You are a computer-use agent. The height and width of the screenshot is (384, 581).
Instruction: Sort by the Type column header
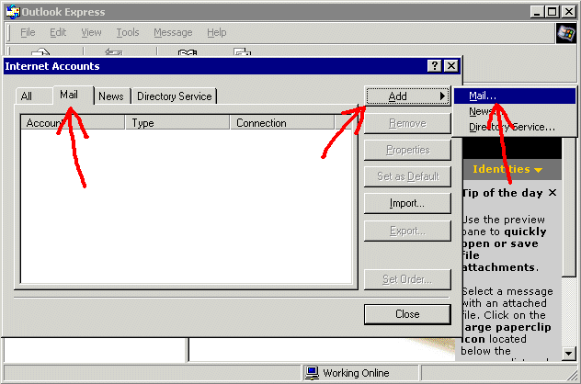tap(177, 122)
